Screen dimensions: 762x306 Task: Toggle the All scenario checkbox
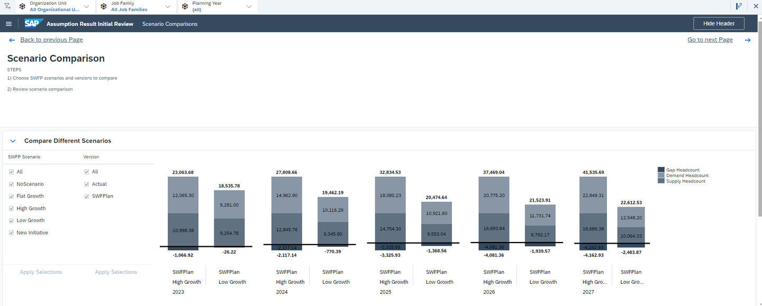point(11,172)
